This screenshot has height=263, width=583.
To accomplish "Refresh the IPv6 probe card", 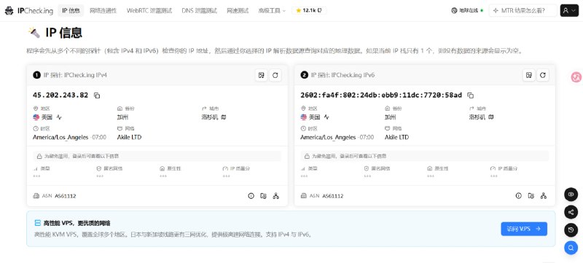I will (x=543, y=75).
